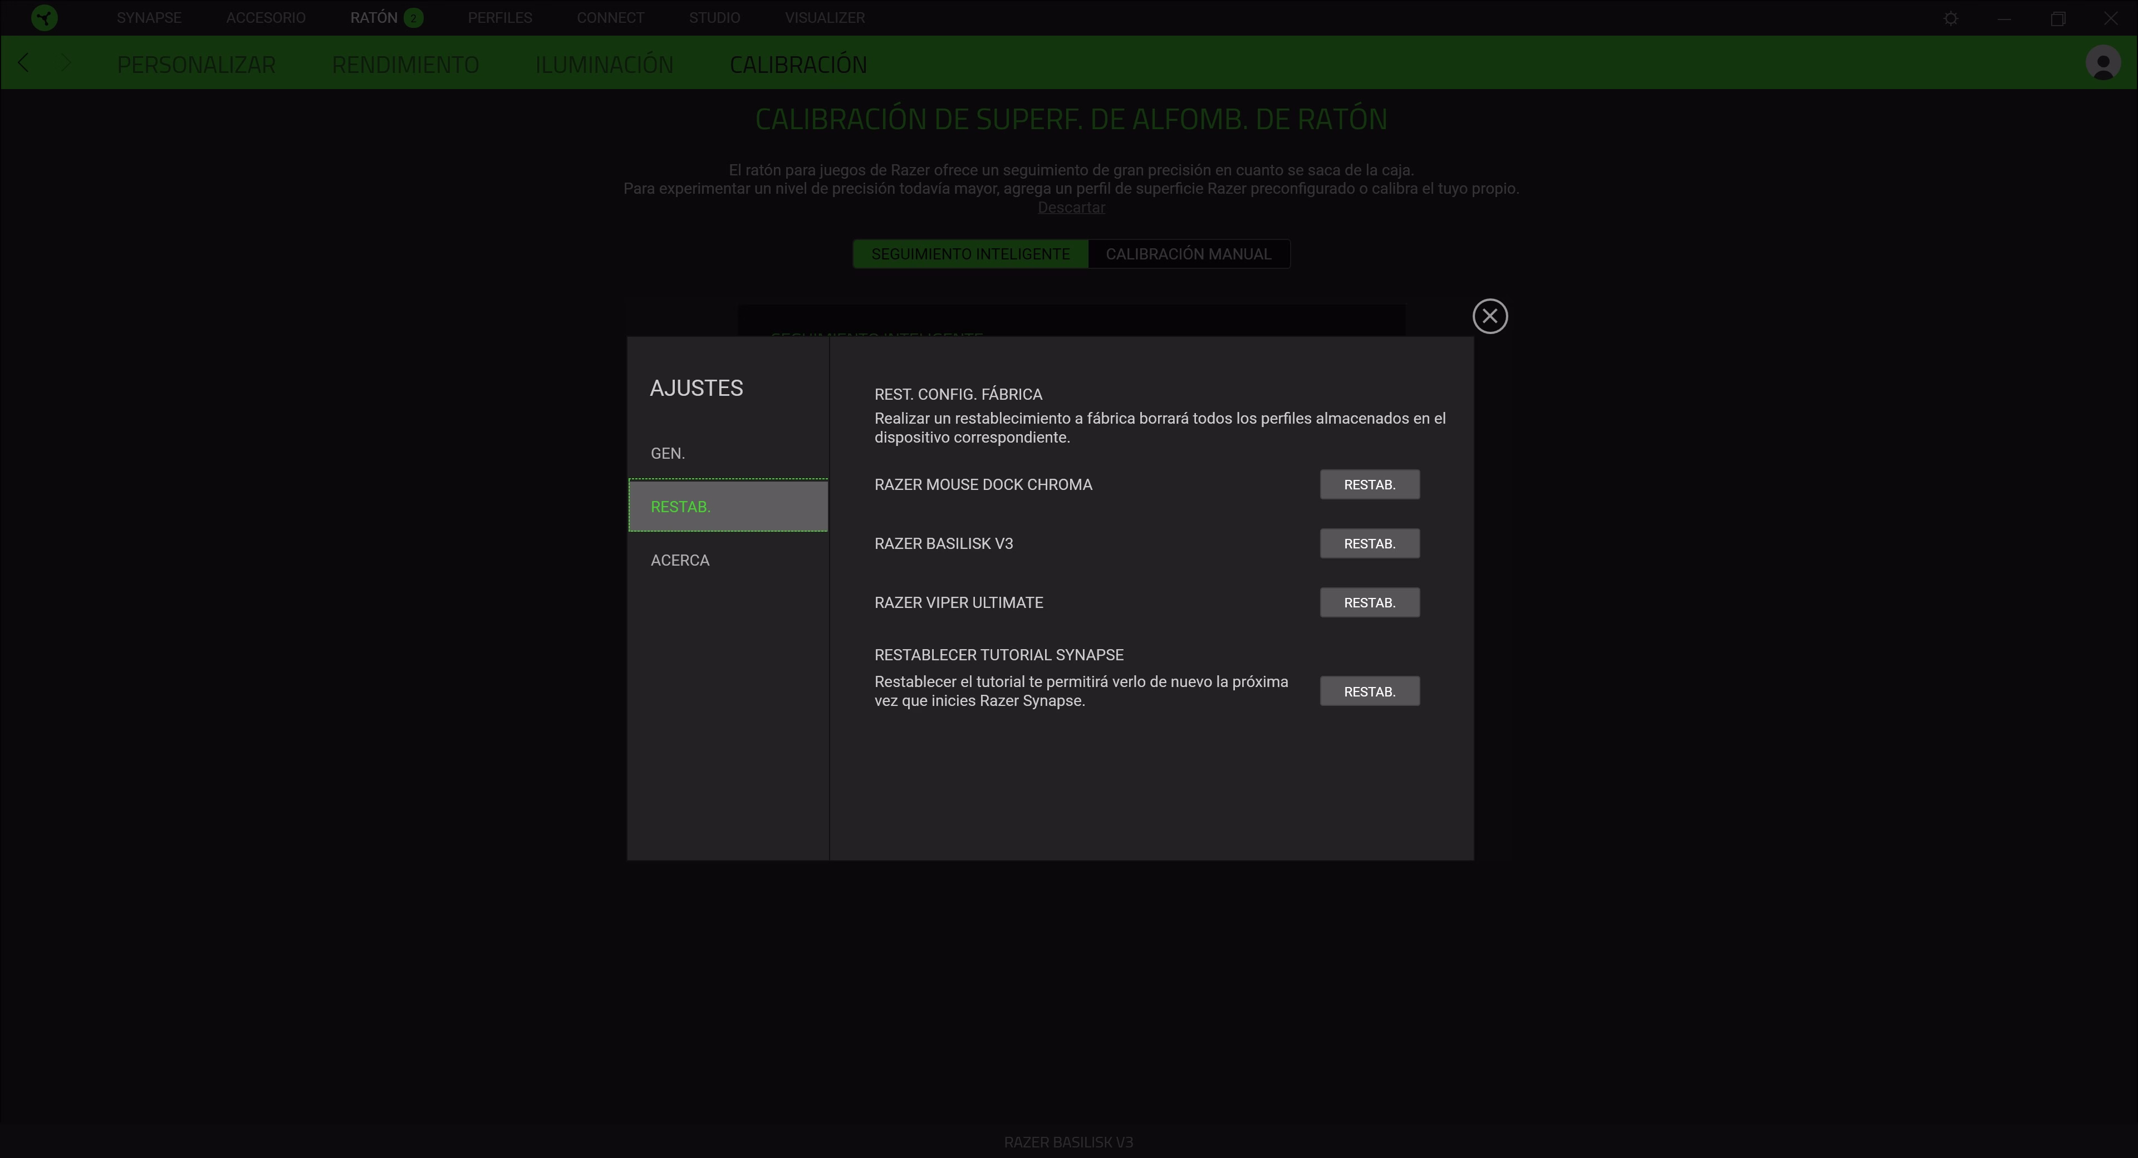This screenshot has height=1158, width=2138.
Task: Click RESTABLECER TUTORIAL SYNAPSE heading
Action: tap(998, 655)
